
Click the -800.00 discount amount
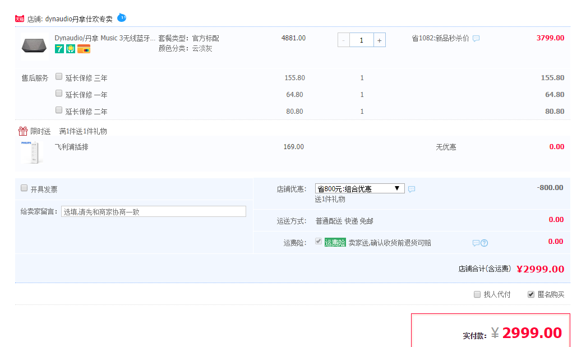(550, 187)
